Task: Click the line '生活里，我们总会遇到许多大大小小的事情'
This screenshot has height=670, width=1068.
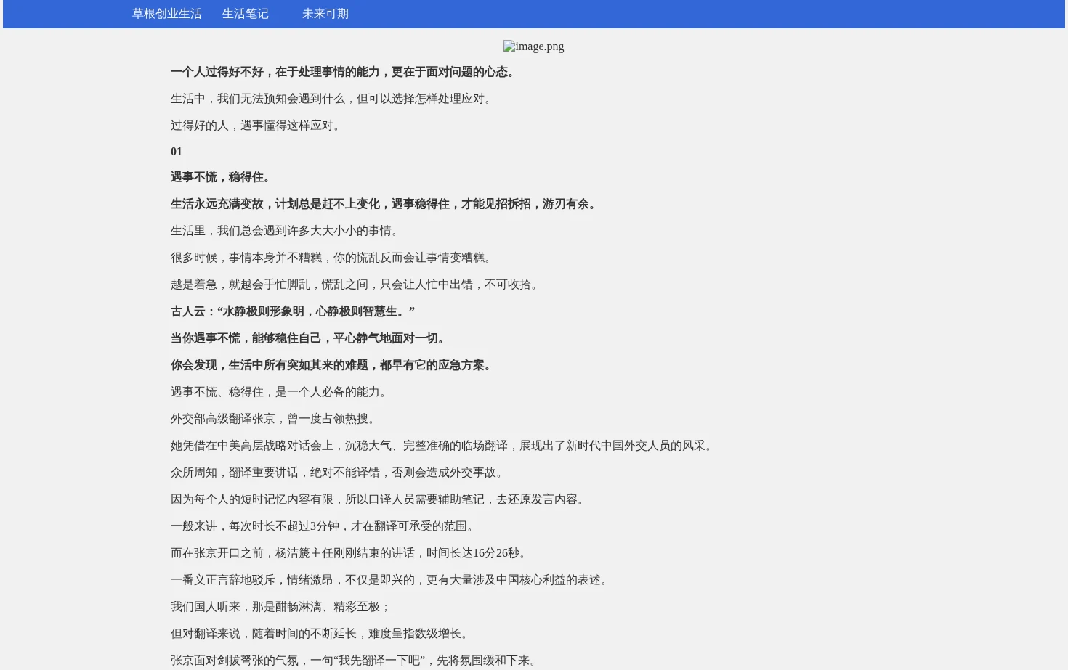Action: click(286, 231)
